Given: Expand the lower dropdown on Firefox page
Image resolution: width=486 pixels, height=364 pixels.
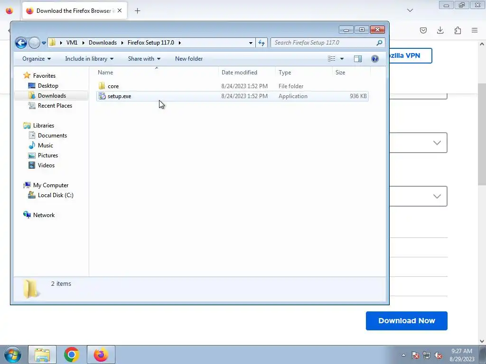Looking at the screenshot, I should (x=418, y=196).
